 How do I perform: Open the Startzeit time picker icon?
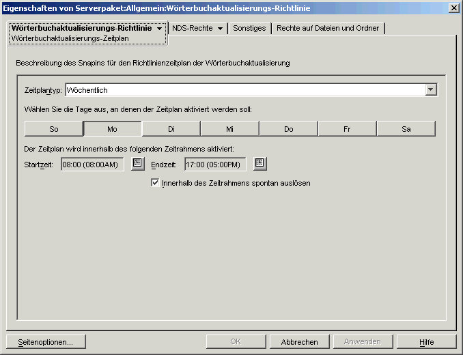coord(137,164)
